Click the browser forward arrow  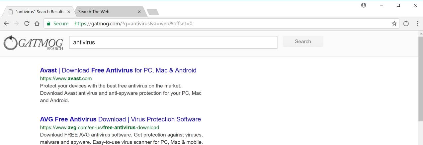coord(17,24)
